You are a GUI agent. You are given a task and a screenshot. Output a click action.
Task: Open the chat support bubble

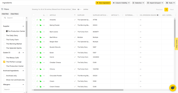click(x=173, y=88)
